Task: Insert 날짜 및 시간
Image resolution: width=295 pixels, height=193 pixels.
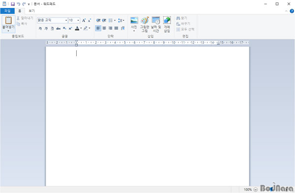Action: tap(156, 24)
